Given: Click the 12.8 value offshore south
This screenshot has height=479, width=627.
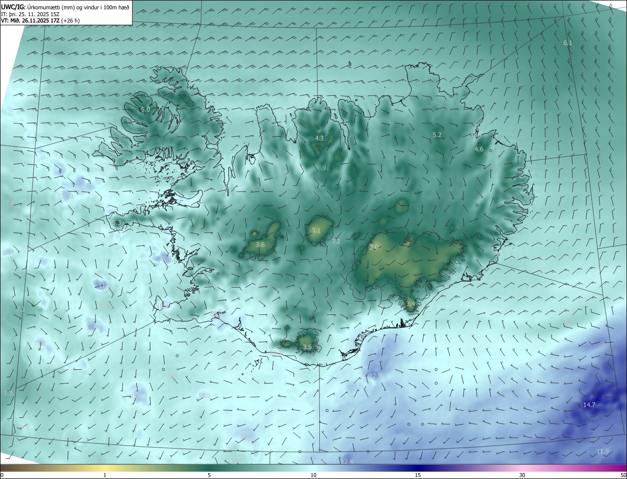Looking at the screenshot, I should pyautogui.click(x=375, y=376).
